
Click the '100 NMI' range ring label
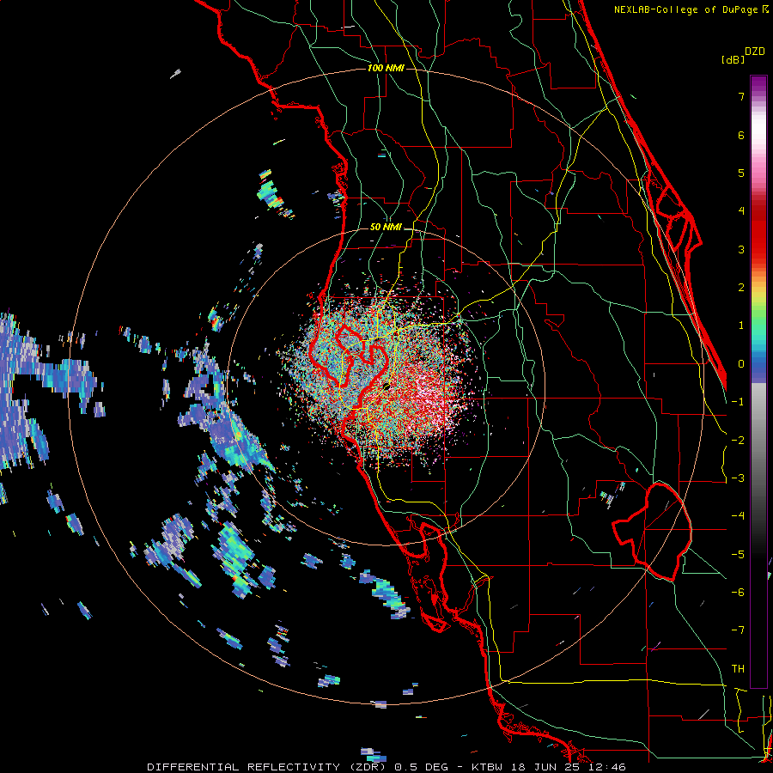[386, 68]
